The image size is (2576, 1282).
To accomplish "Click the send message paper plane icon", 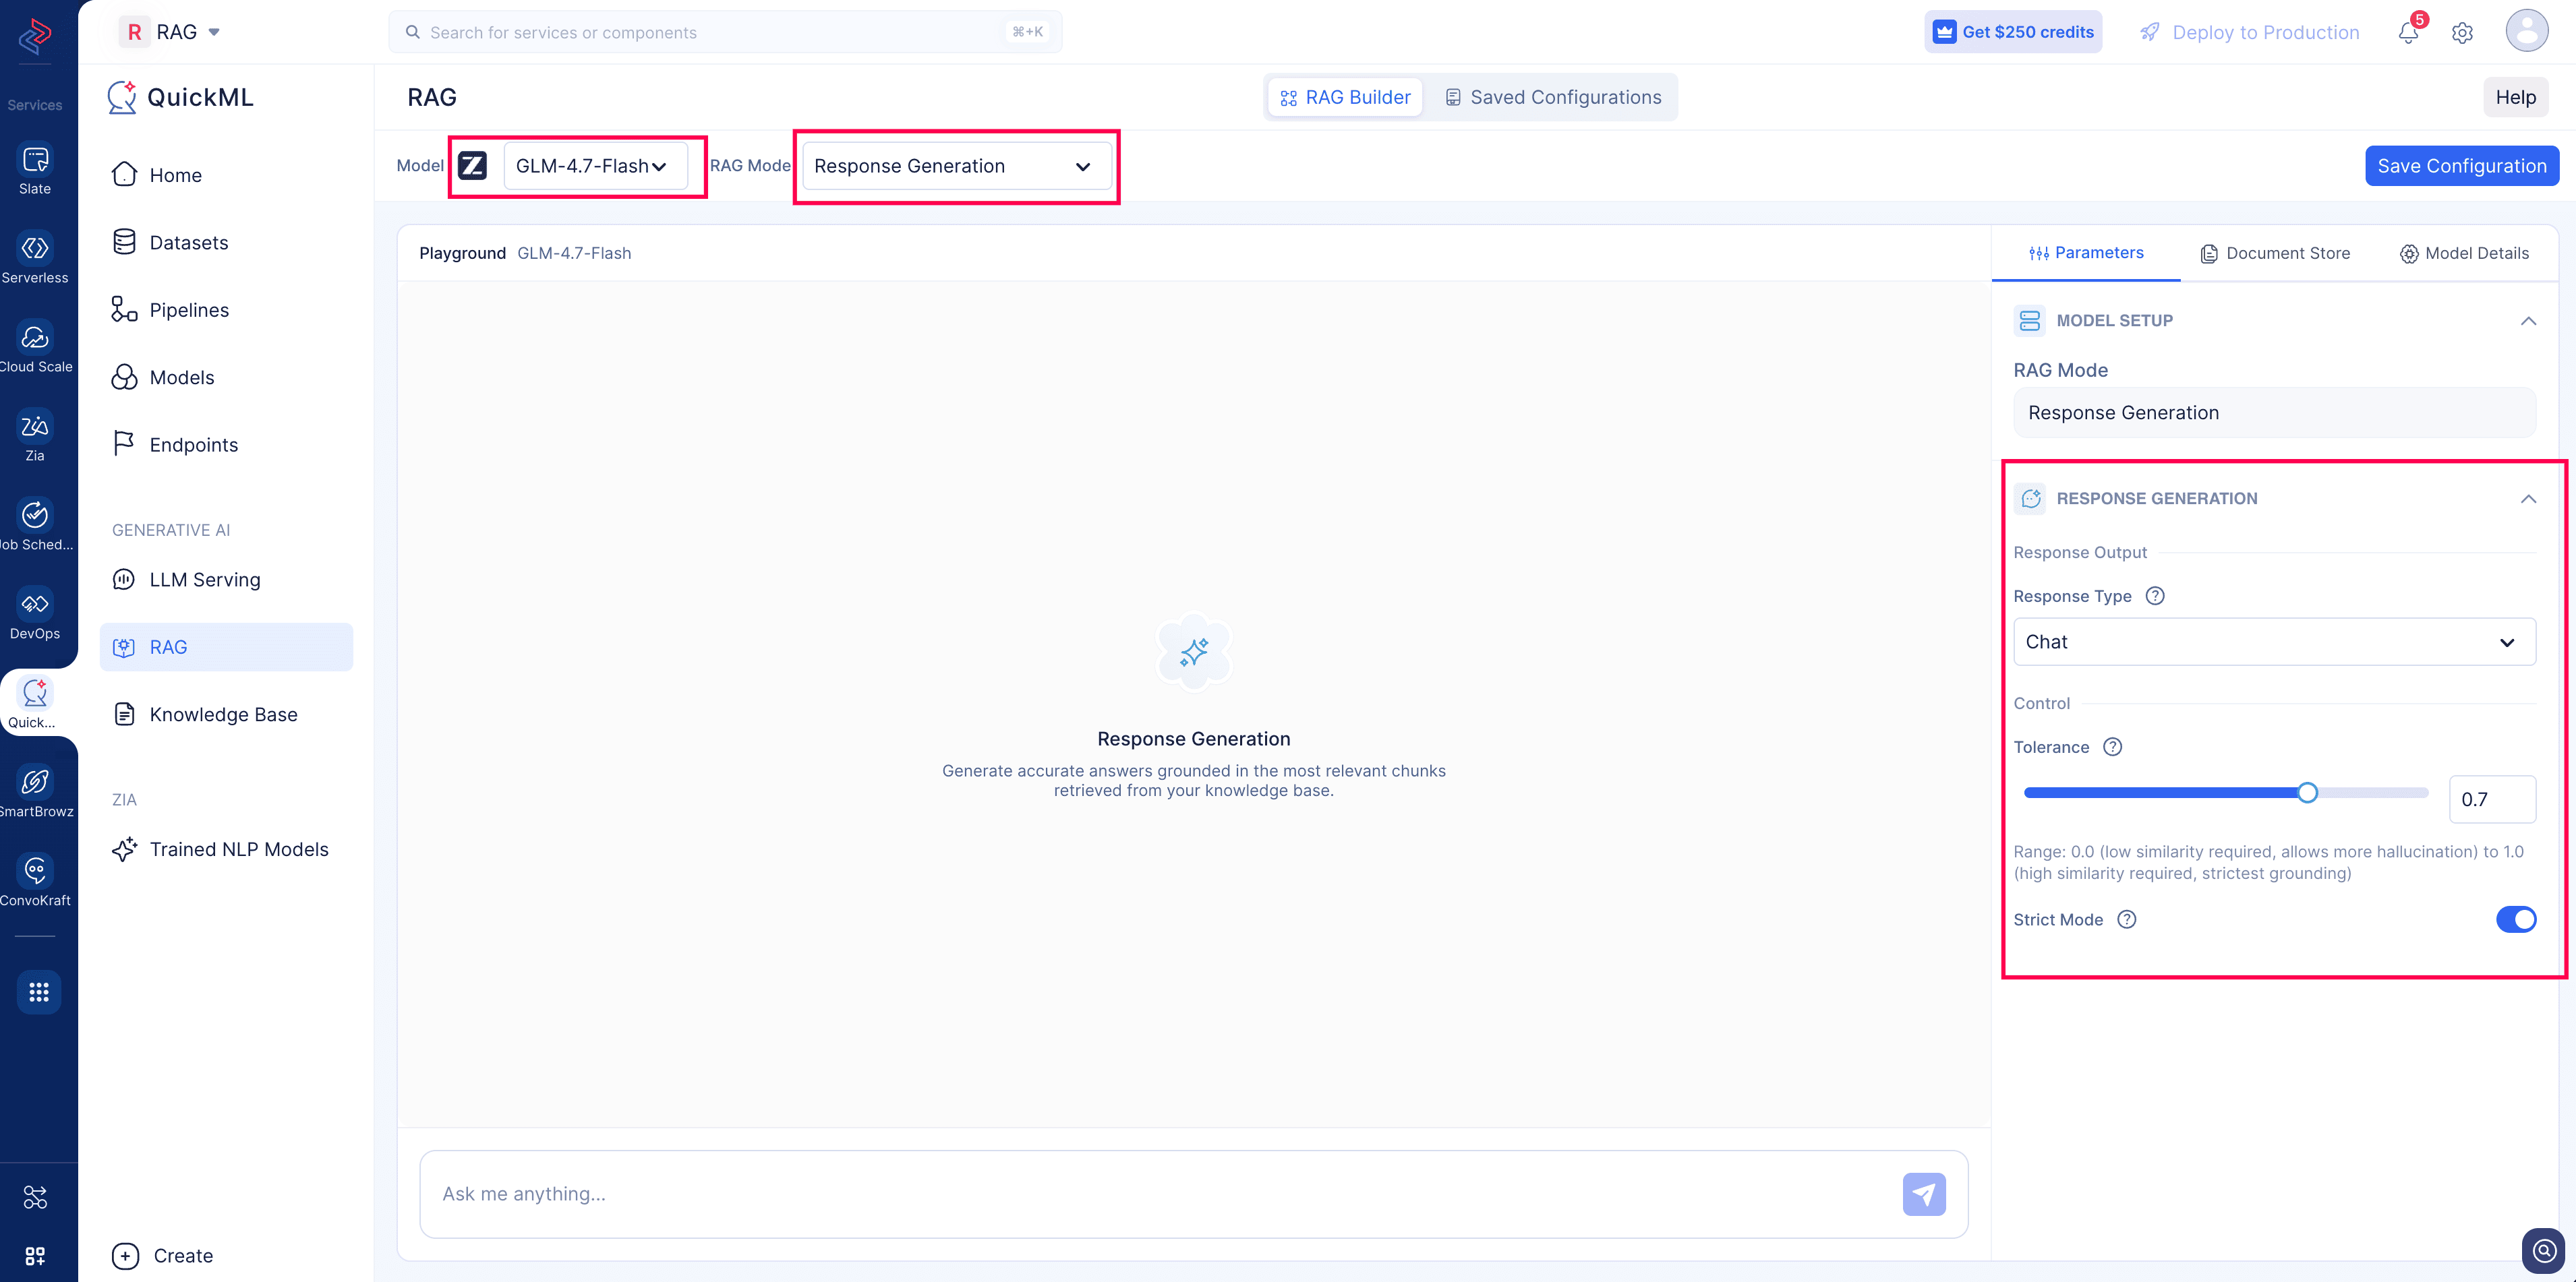I will [x=1924, y=1194].
